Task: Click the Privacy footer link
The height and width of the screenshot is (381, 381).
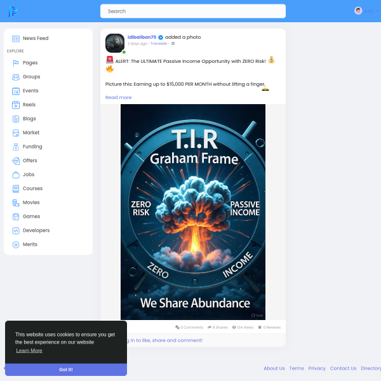Action: (317, 368)
